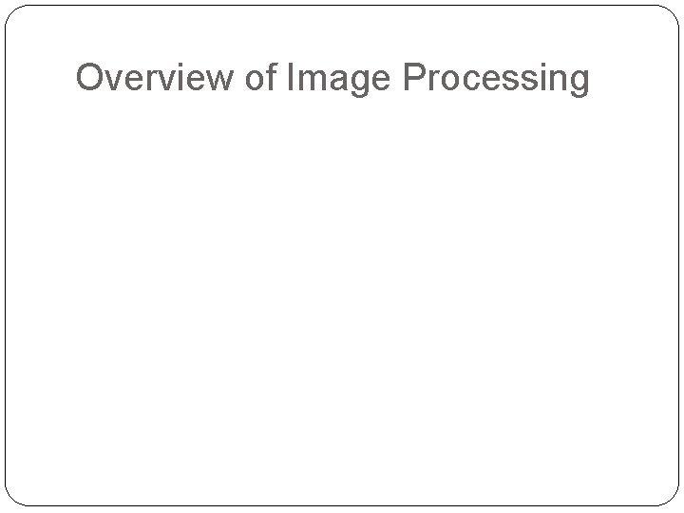Click the bottom-left rounded slide corner
Viewport: 684px width, 513px height.
(13, 498)
